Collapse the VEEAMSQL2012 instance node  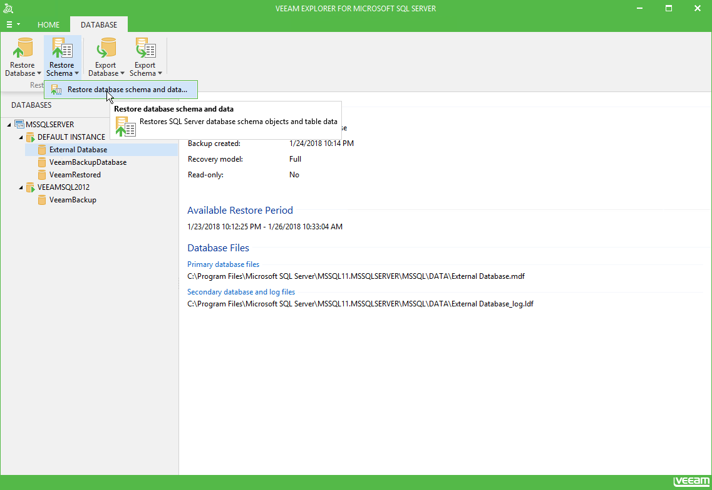coord(21,187)
